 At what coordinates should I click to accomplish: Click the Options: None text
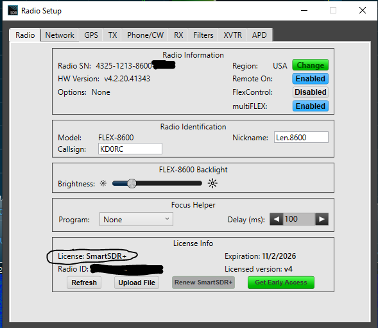(x=84, y=92)
